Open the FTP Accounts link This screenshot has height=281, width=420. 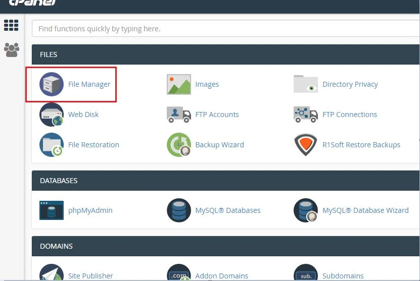pos(217,115)
